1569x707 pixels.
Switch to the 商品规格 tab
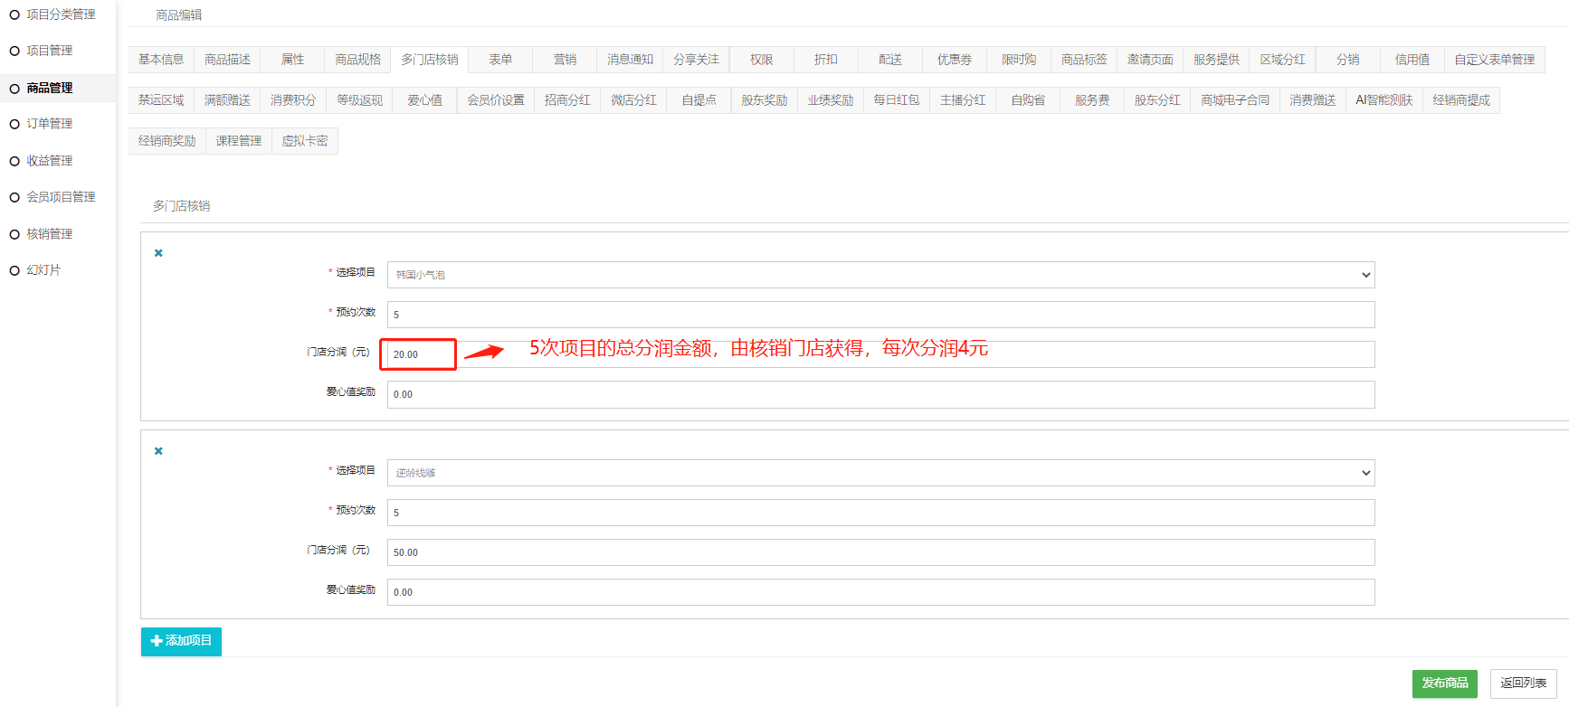358,60
